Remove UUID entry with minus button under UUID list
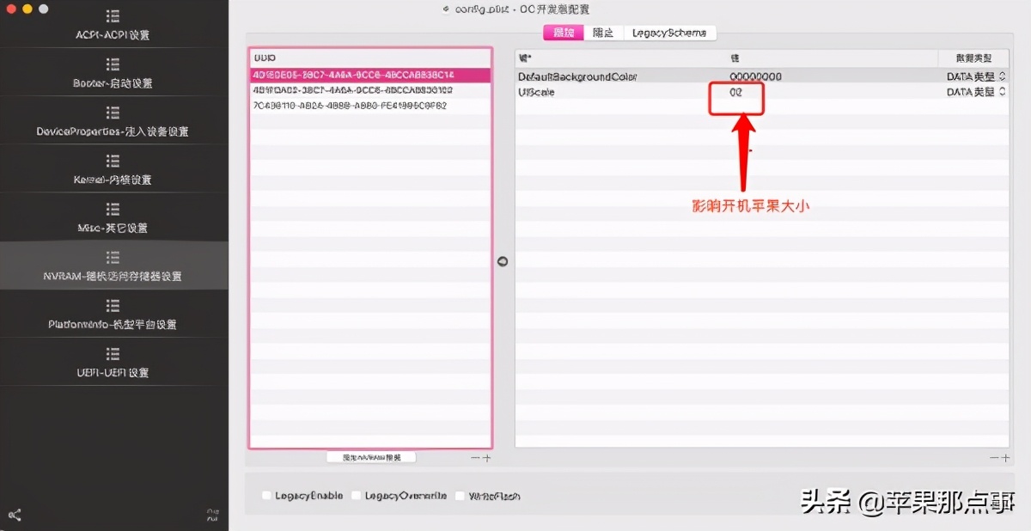 click(475, 458)
